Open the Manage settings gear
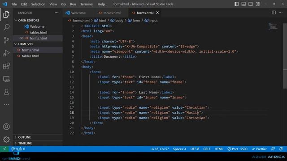Image resolution: width=287 pixels, height=161 pixels. click(x=6, y=140)
